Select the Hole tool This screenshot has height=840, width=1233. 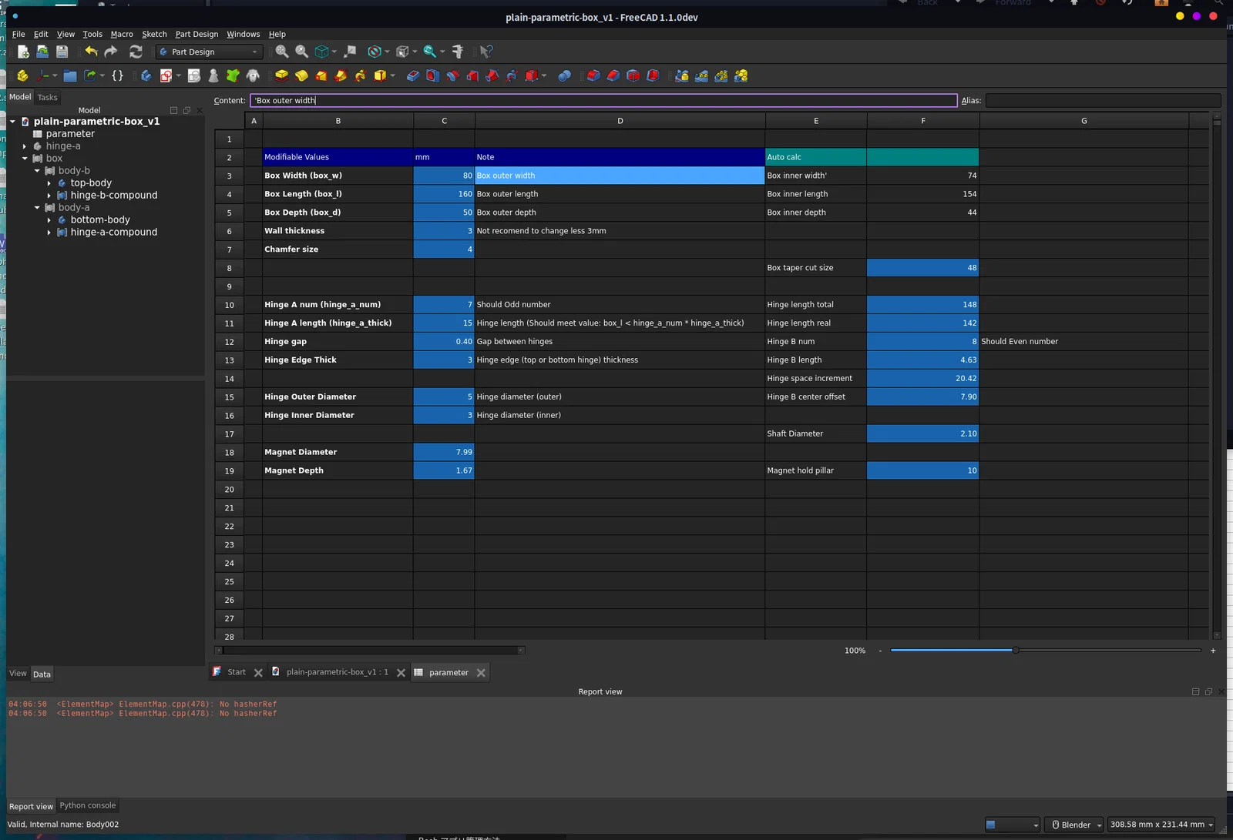pyautogui.click(x=433, y=75)
